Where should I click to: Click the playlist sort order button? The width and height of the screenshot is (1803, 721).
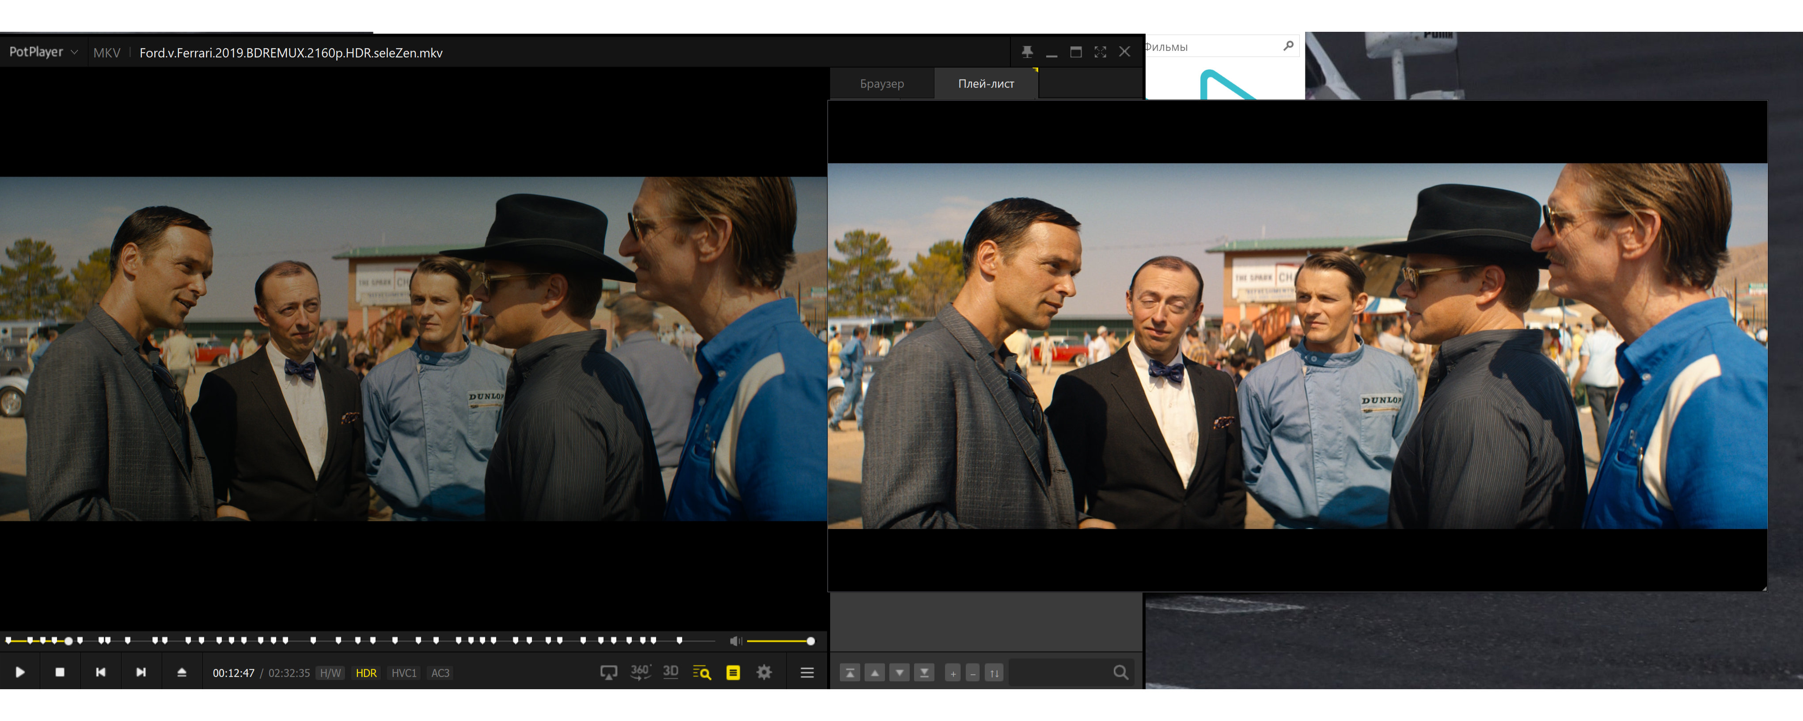click(994, 673)
